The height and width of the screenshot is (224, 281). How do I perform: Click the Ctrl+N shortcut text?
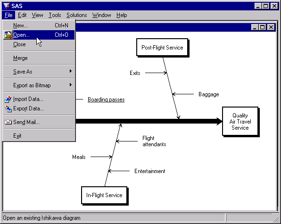coord(61,25)
